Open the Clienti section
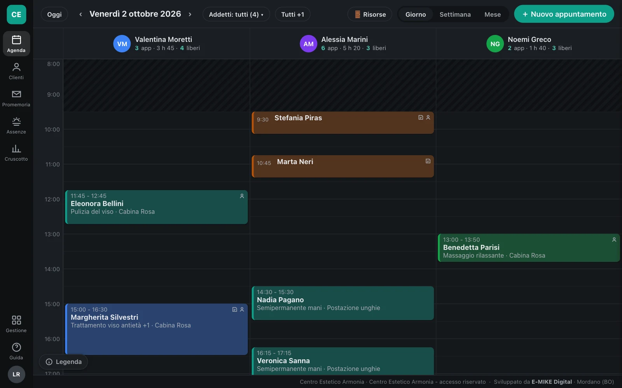 coord(16,71)
